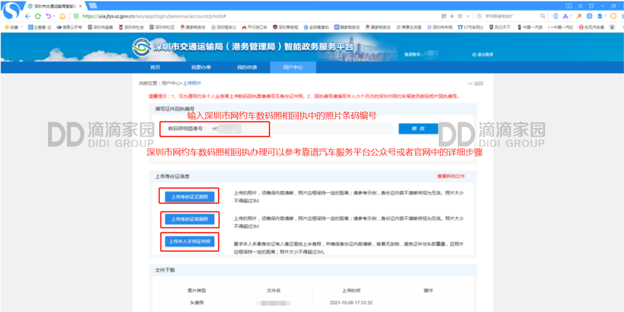This screenshot has width=624, height=312.
Task: Click the upload time 2021-10-08 17:53:32
Action: coord(351,303)
